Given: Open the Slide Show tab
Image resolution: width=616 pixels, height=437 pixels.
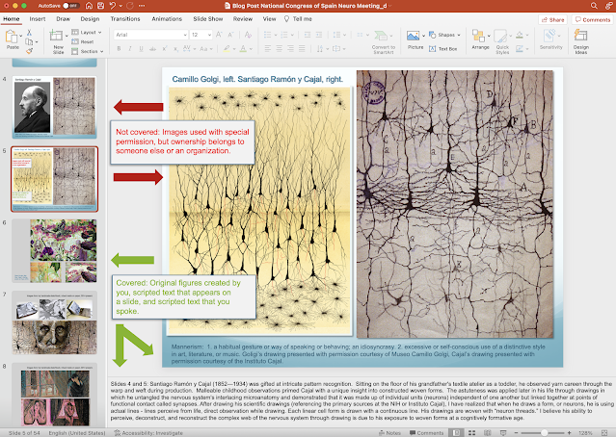Looking at the screenshot, I should tap(208, 19).
